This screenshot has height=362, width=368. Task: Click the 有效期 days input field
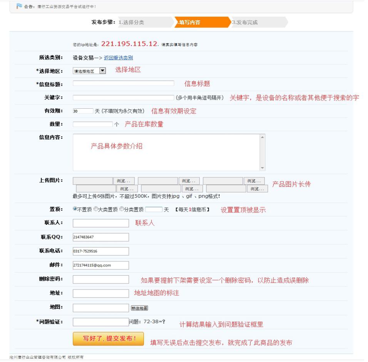(x=83, y=111)
